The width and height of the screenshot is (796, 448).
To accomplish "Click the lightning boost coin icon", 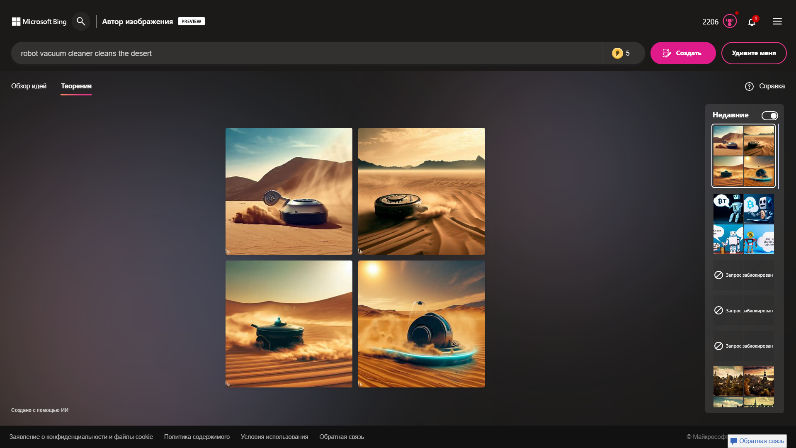I will coord(617,53).
